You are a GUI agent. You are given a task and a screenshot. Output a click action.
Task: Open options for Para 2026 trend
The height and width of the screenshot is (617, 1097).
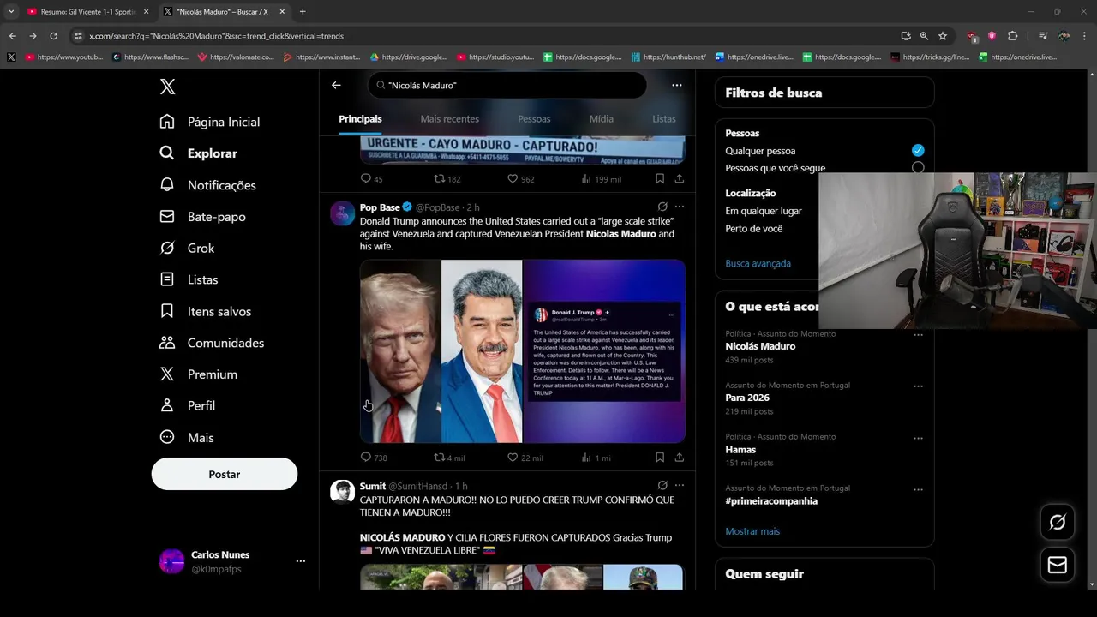click(x=918, y=386)
